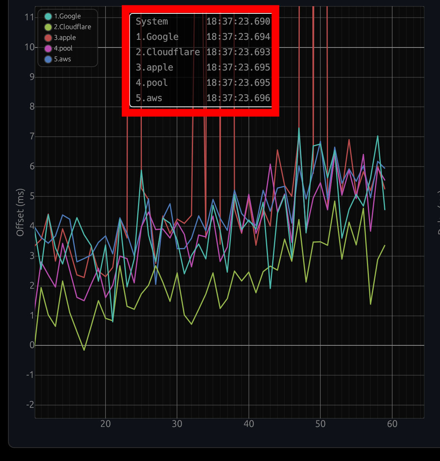Click the x-axis tick label 60
Image resolution: width=440 pixels, height=461 pixels.
click(x=392, y=424)
